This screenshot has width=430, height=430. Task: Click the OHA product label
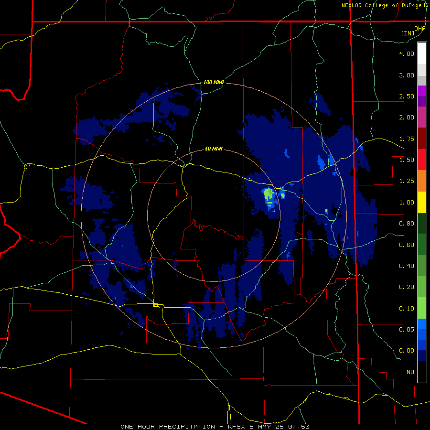tap(420, 29)
